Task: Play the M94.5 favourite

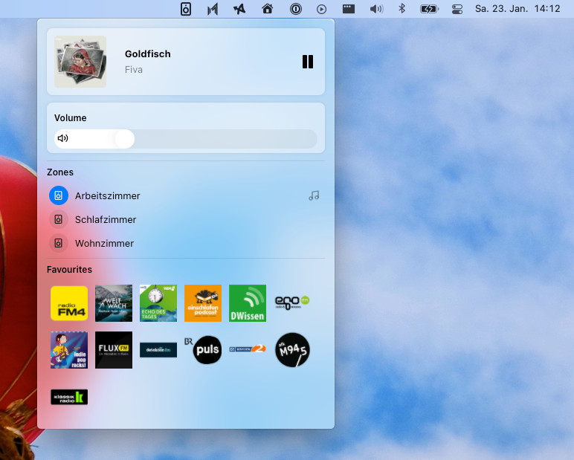Action: click(292, 350)
